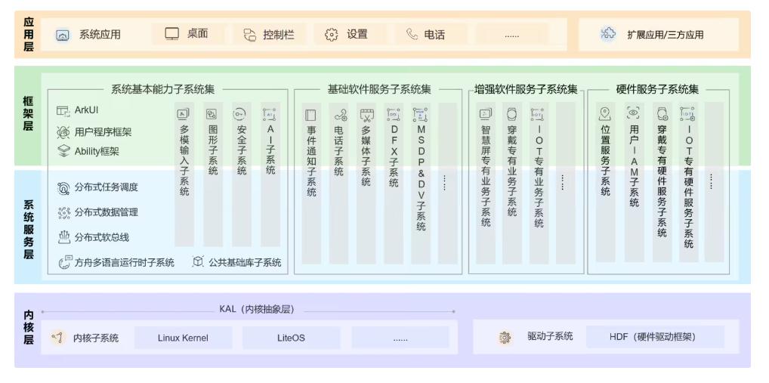The height and width of the screenshot is (383, 769).
Task: Click the icon above 多媒体子系统
Action: pyautogui.click(x=366, y=116)
